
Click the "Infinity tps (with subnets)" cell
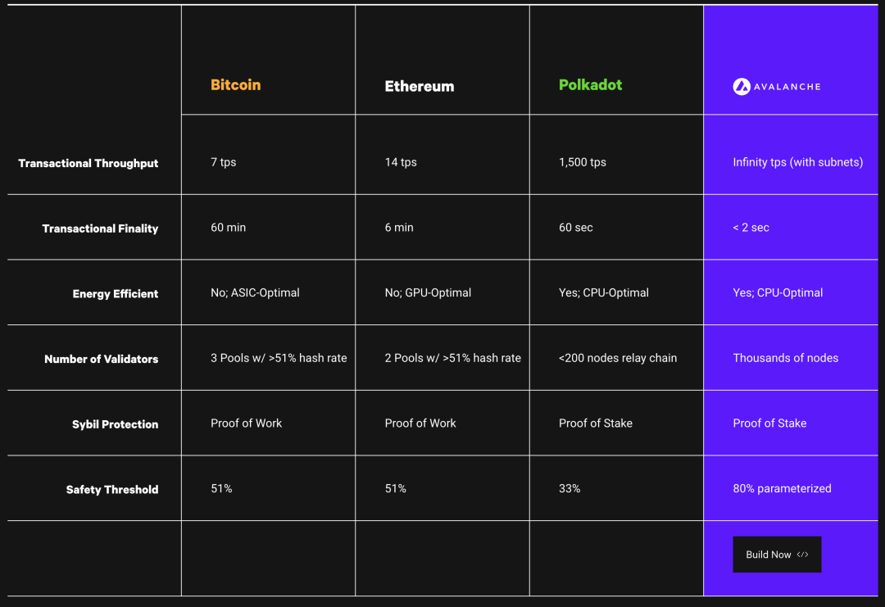coord(797,162)
